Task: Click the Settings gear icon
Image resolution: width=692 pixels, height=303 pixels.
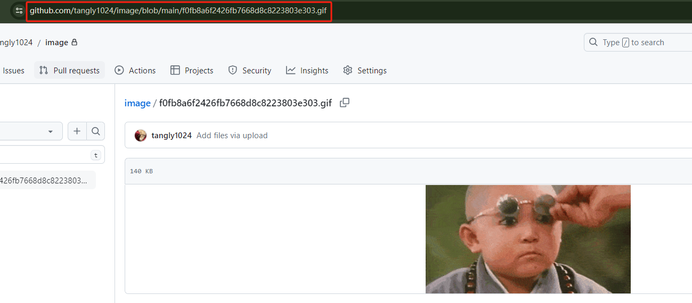Action: click(x=348, y=70)
